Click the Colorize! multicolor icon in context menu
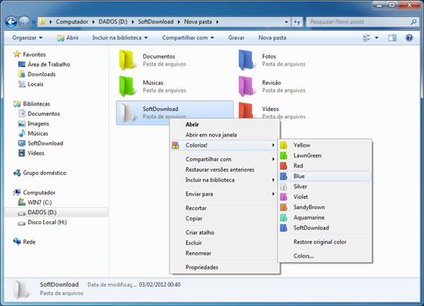Screen dimensions: 424x306 (x=176, y=145)
